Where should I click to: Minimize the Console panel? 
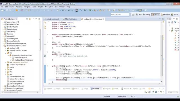160,88
